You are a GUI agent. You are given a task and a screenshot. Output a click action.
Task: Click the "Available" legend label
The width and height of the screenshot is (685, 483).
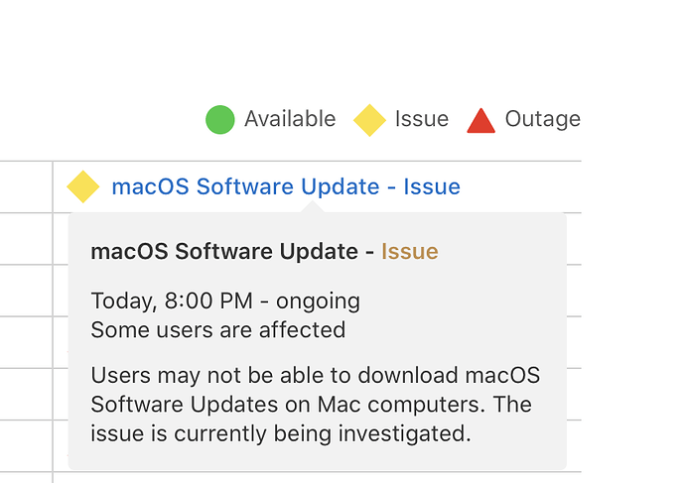point(290,119)
